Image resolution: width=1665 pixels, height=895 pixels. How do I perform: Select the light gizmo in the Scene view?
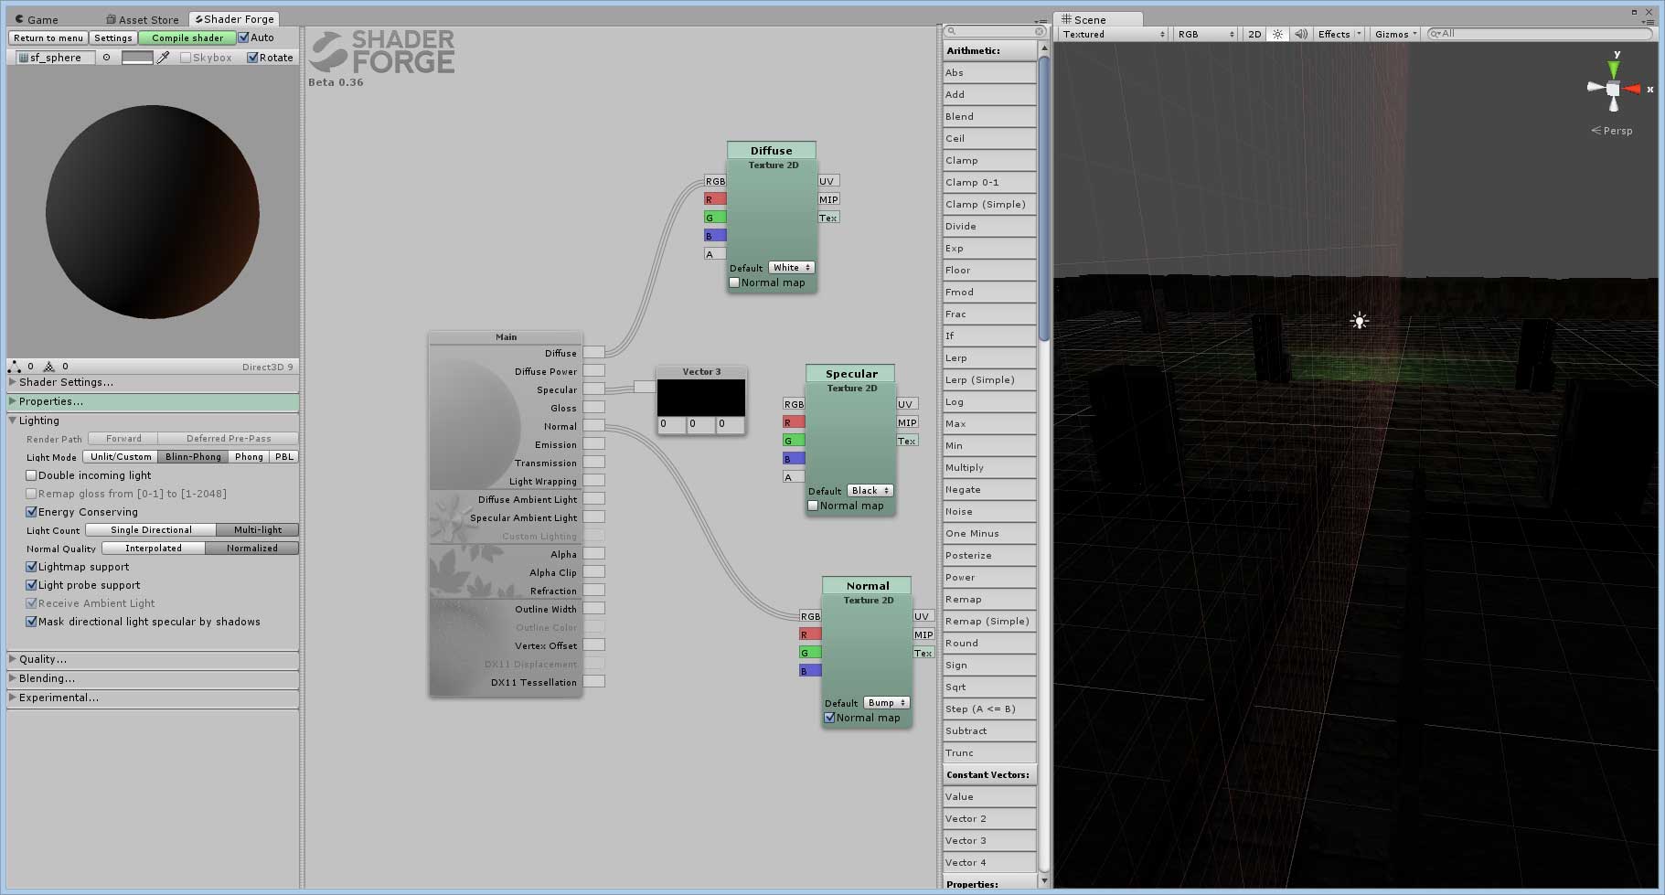[x=1360, y=321]
